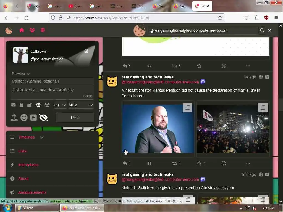Open the language dropdown showing en

coord(60,105)
